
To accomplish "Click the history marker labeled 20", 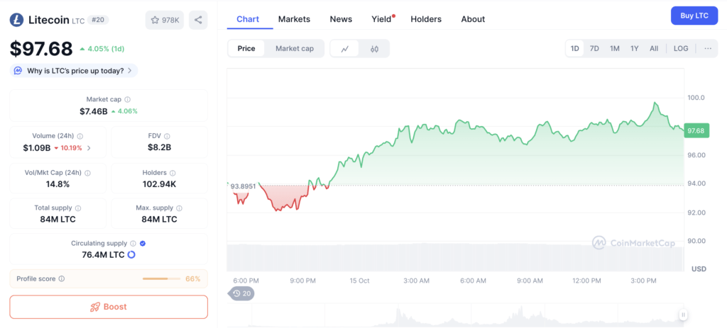I will (241, 293).
